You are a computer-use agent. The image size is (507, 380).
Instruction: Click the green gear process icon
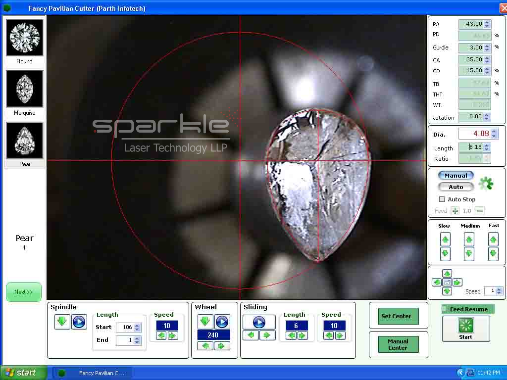tap(486, 183)
